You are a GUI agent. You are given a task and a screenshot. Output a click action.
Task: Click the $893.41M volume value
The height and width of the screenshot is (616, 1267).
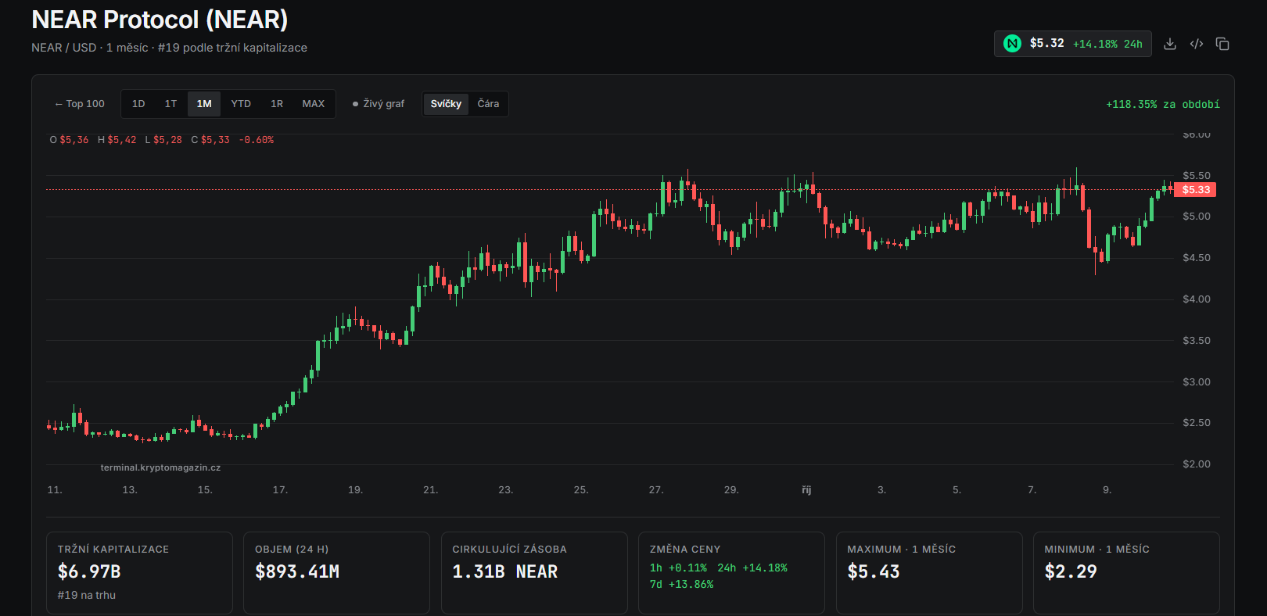click(297, 571)
